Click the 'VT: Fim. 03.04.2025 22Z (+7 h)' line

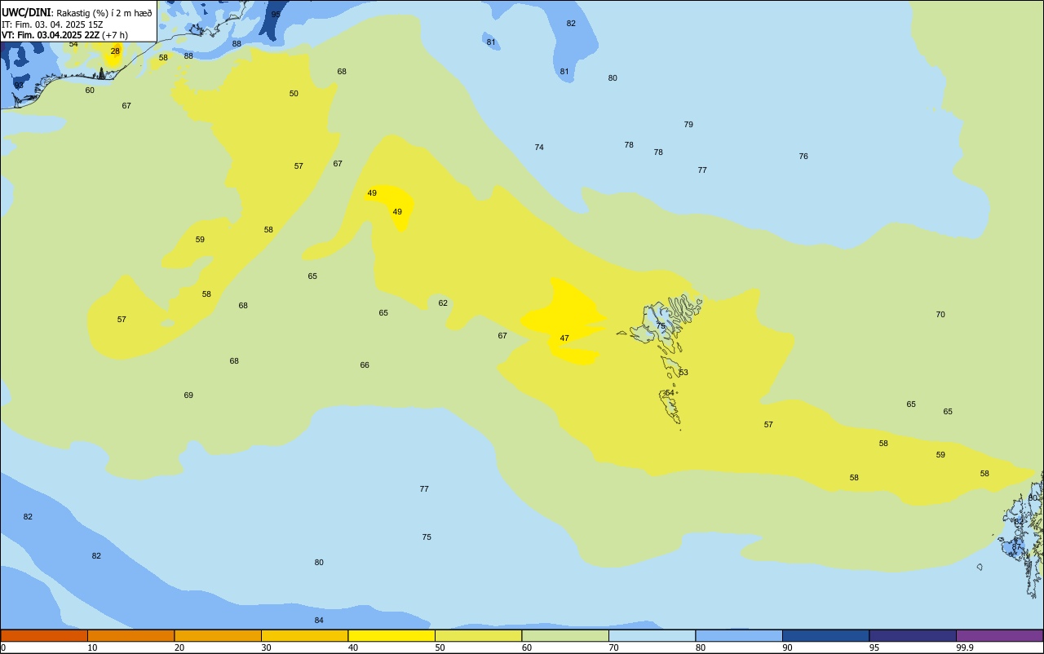click(x=64, y=35)
